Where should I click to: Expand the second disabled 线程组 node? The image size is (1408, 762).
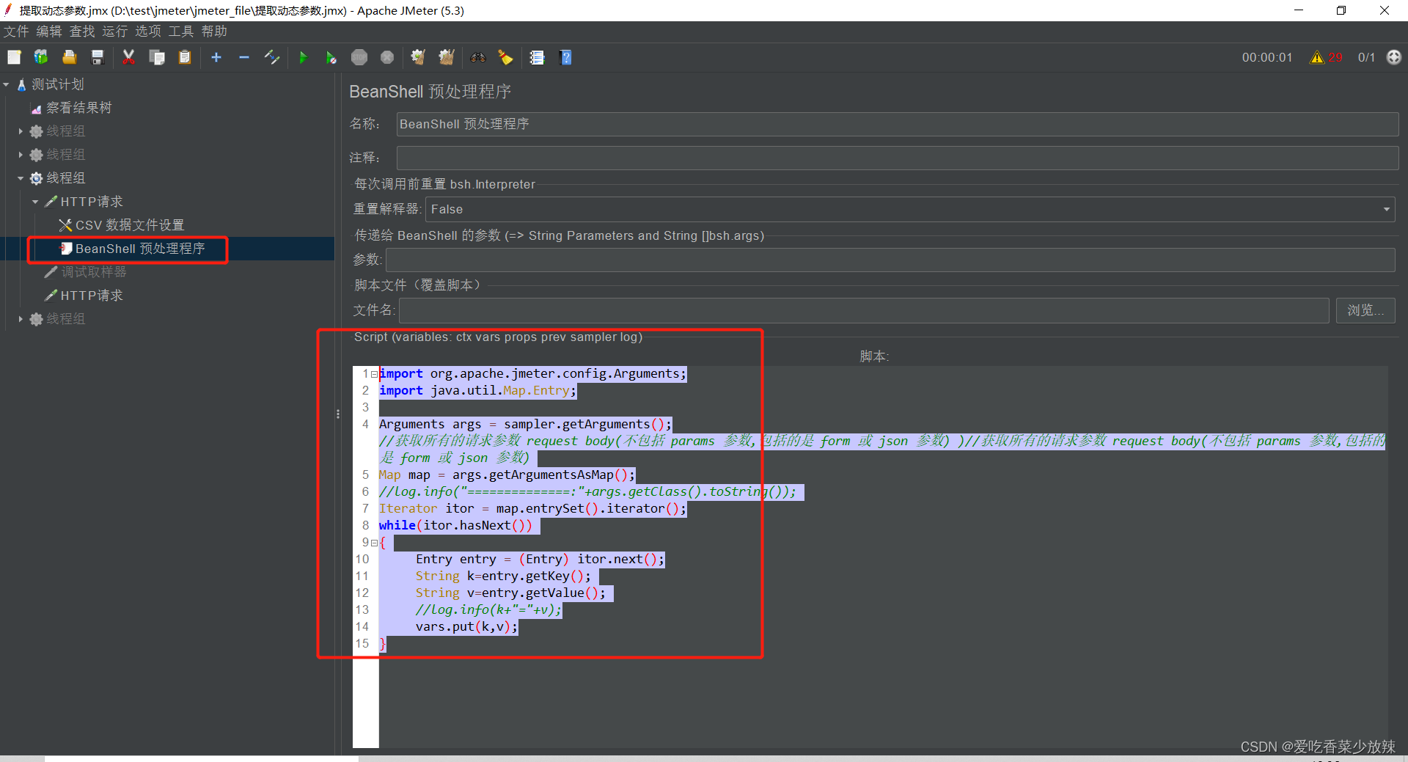click(21, 155)
